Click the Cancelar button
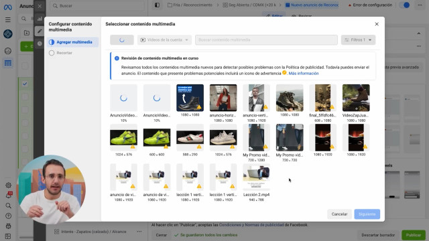This screenshot has height=241, width=429. click(x=339, y=214)
